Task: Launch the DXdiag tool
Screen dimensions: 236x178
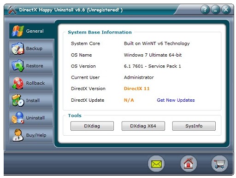Action: coord(92,126)
